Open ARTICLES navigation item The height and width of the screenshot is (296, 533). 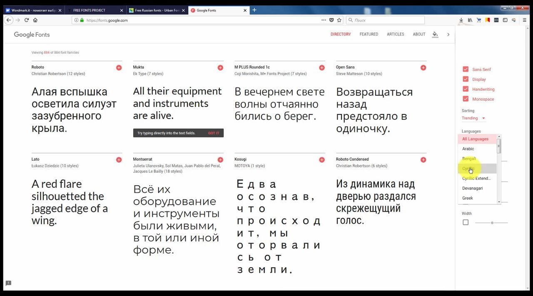(395, 34)
